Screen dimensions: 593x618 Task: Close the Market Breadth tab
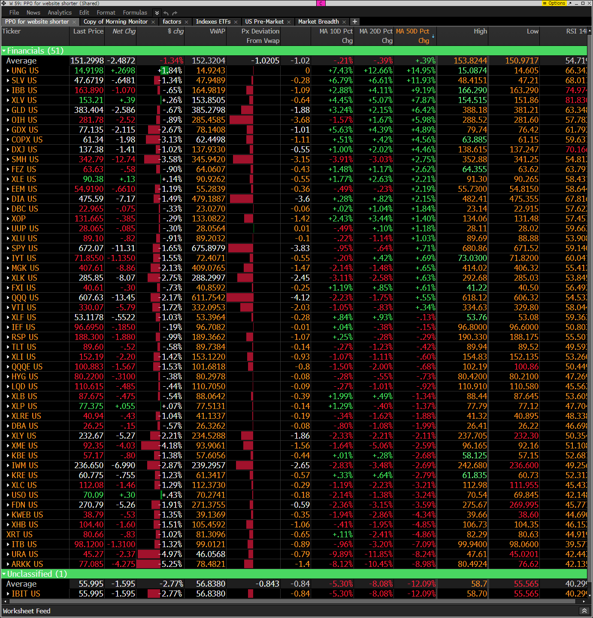(344, 22)
